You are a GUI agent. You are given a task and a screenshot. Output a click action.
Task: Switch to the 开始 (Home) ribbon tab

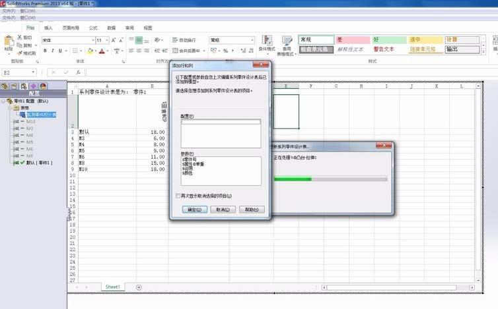[30, 28]
